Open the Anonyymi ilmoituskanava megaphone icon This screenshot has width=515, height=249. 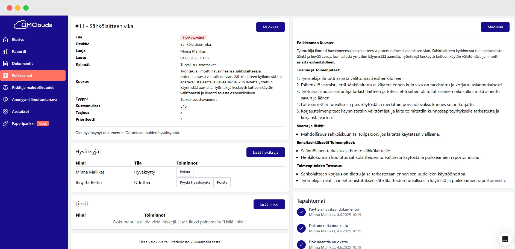pyautogui.click(x=6, y=99)
